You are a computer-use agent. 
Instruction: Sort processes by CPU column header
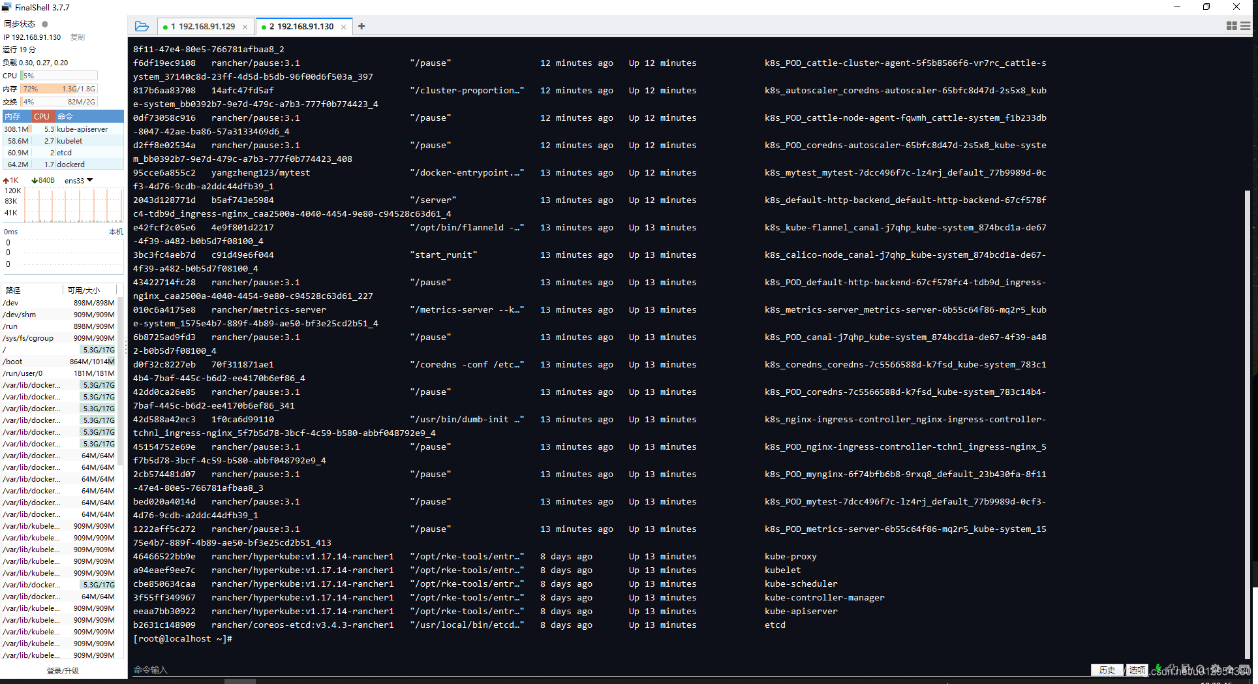pos(42,117)
